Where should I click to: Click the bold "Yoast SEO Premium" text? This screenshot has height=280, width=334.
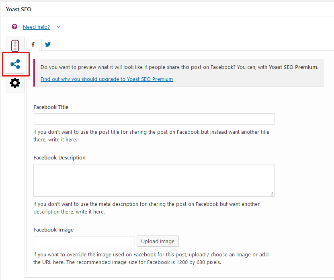(293, 67)
